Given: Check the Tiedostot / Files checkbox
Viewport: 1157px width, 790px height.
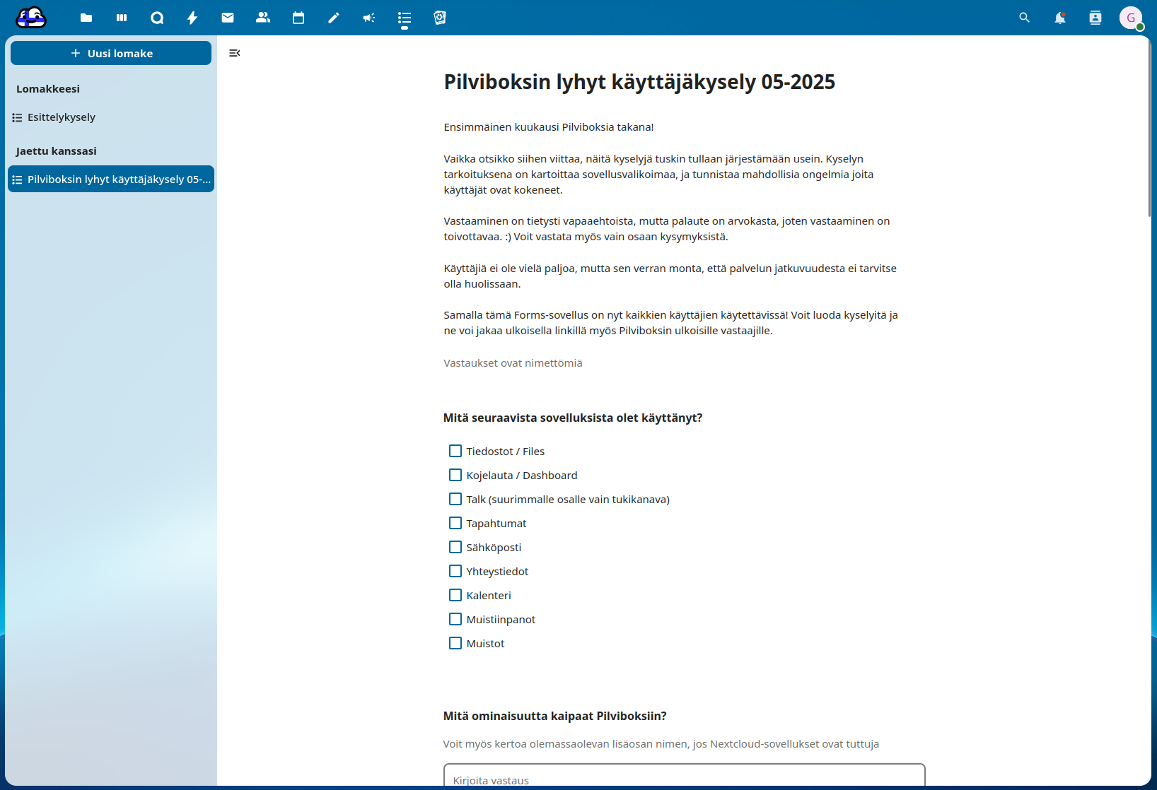Looking at the screenshot, I should point(455,451).
